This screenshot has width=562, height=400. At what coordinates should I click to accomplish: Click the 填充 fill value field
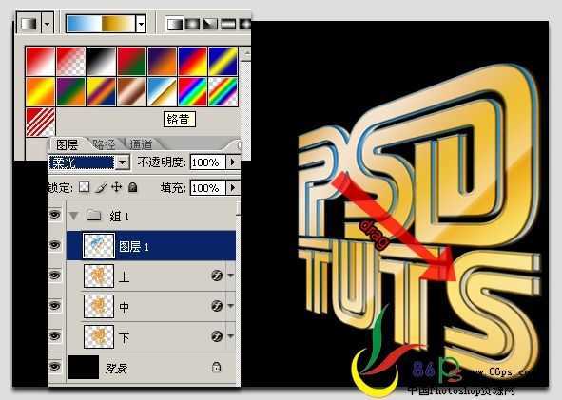(207, 187)
